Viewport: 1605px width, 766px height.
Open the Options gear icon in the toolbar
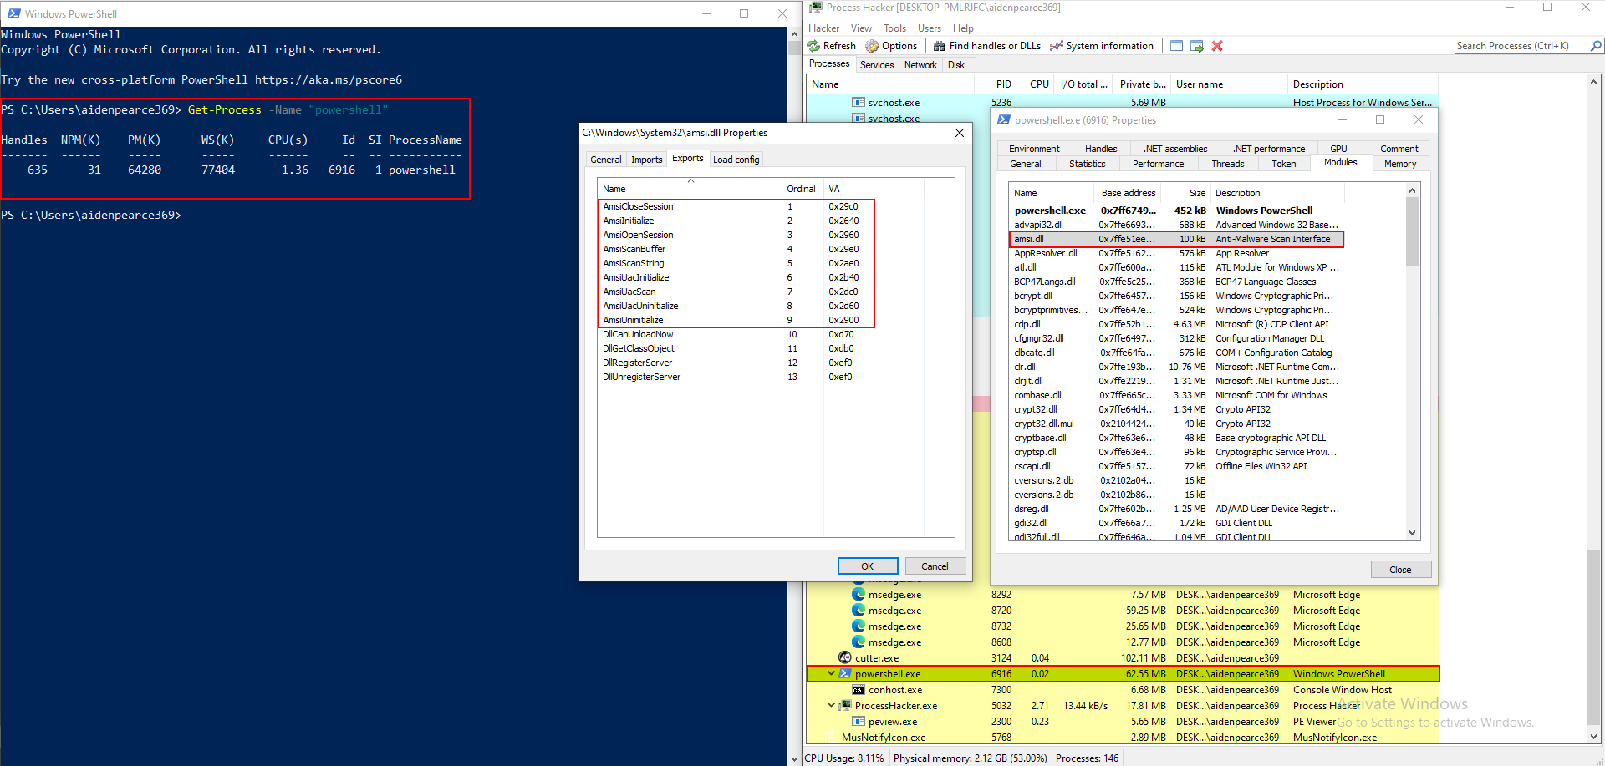872,46
